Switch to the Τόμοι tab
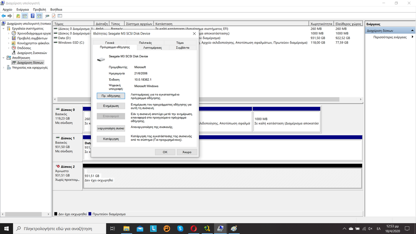The height and width of the screenshot is (234, 416). pos(180,43)
